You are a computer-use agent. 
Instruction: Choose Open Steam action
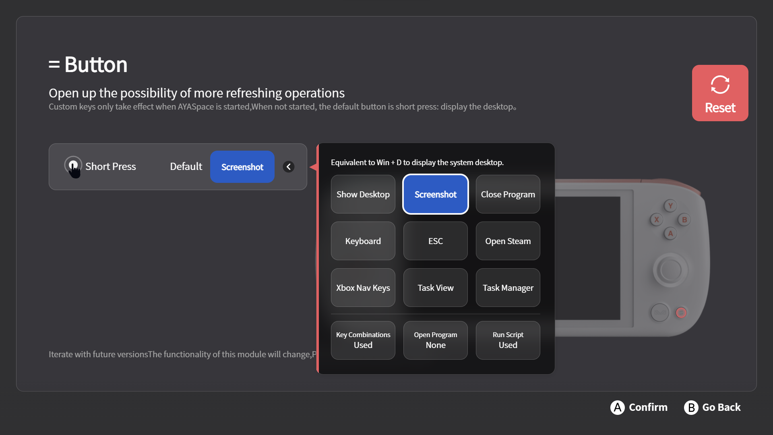508,241
